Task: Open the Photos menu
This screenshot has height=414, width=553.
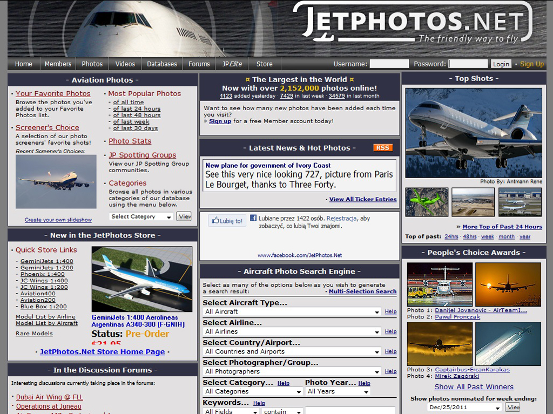Action: 92,64
